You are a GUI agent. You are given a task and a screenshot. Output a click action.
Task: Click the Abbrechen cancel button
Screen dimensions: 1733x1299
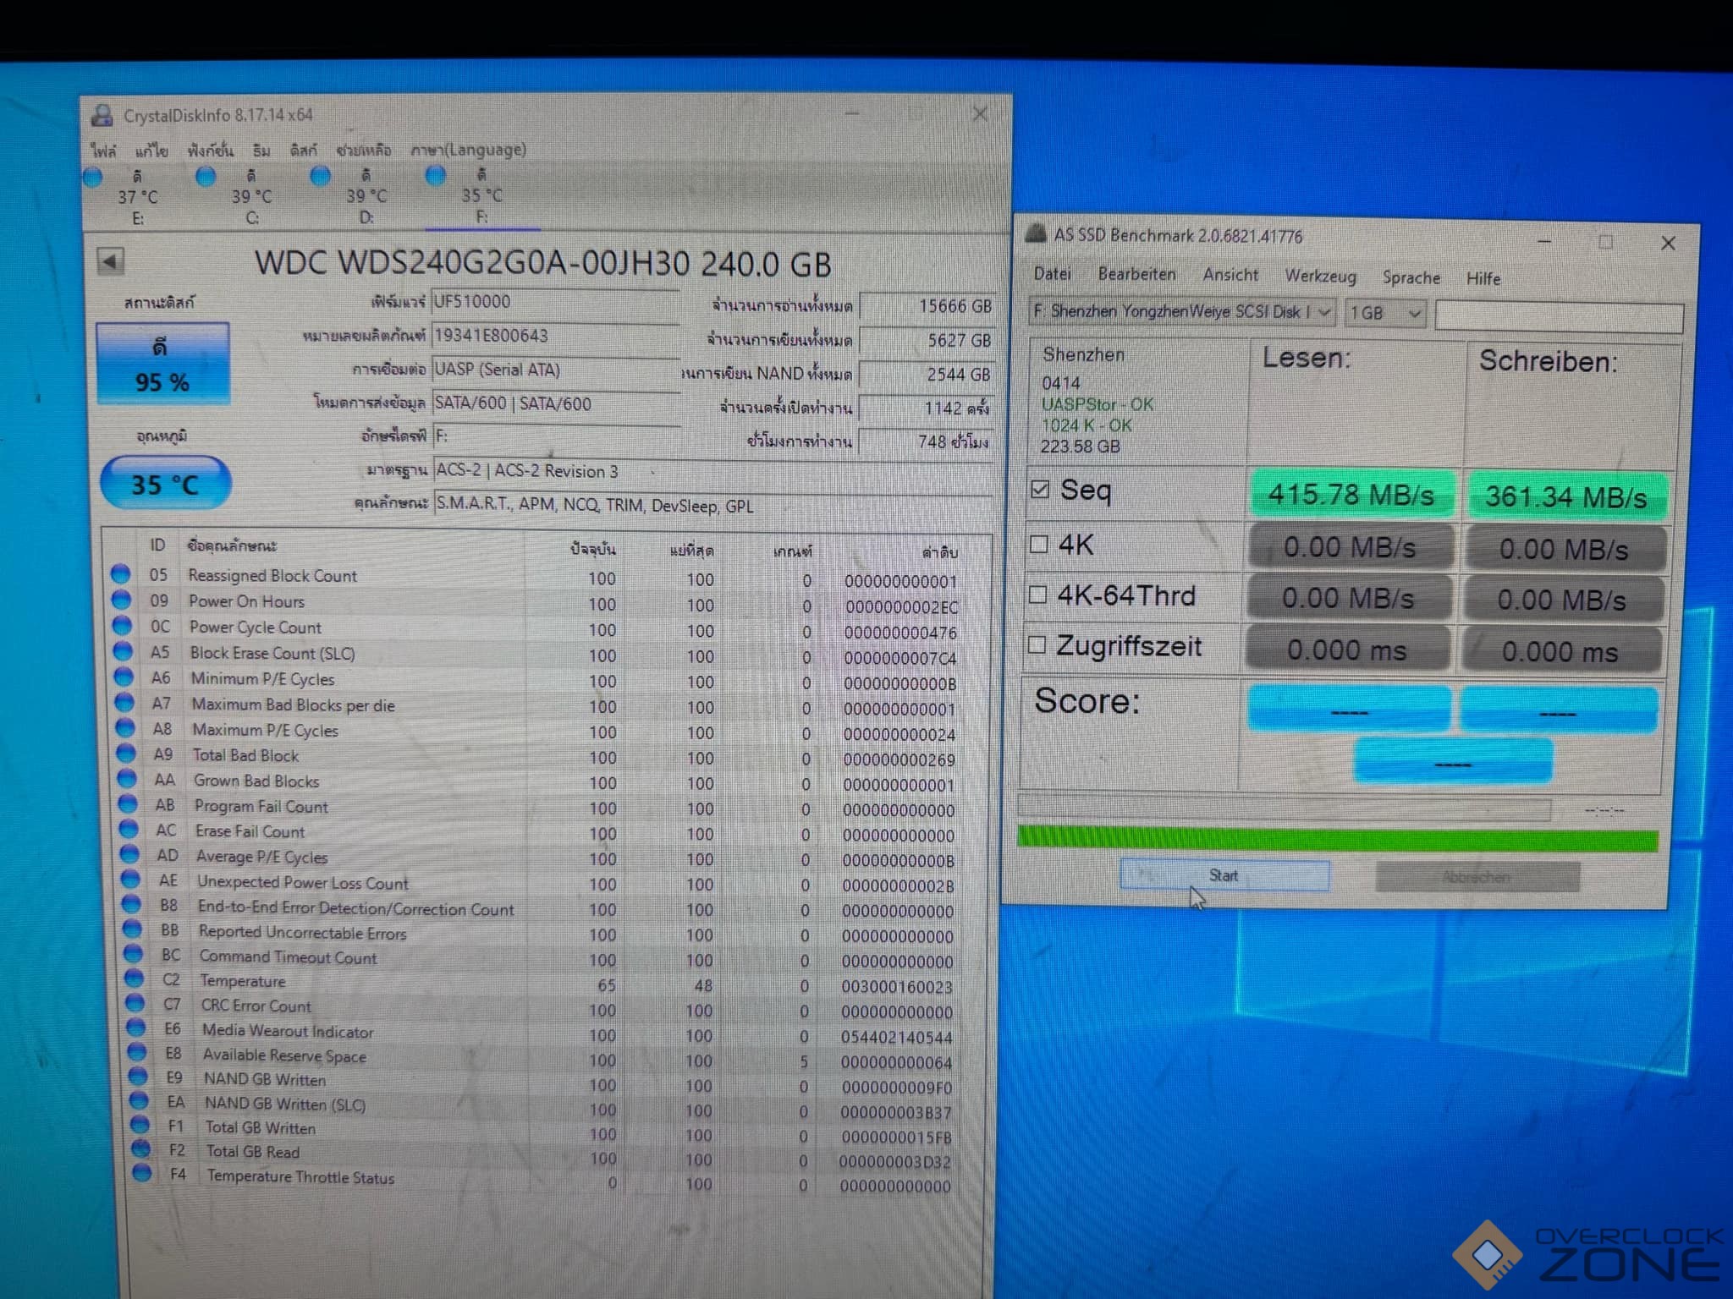pos(1477,877)
